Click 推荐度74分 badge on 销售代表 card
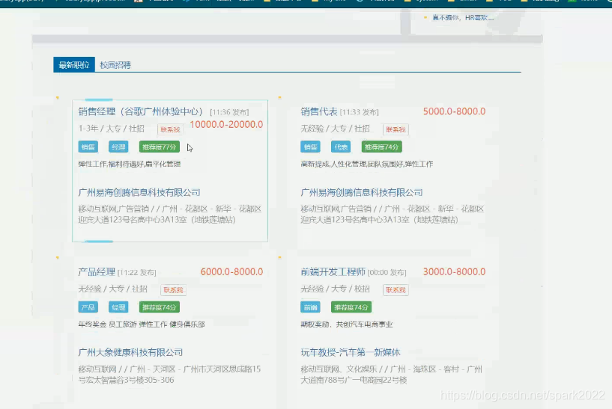Screen dimensions: 612x409 coord(382,147)
